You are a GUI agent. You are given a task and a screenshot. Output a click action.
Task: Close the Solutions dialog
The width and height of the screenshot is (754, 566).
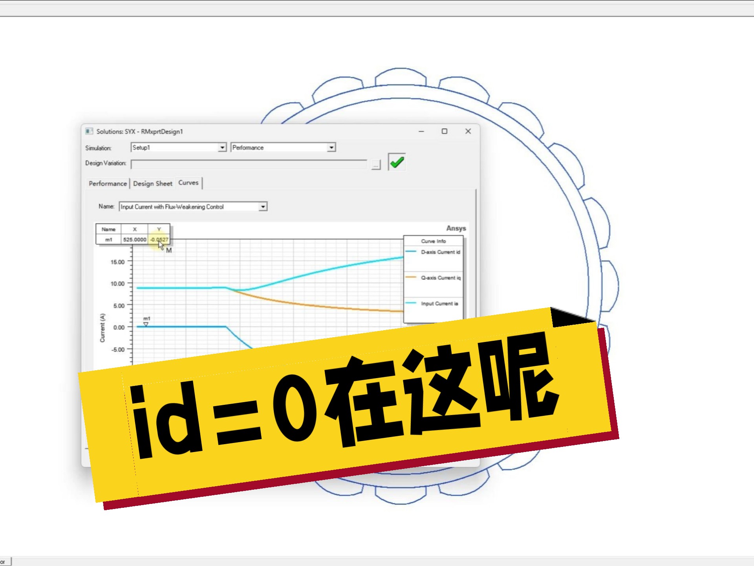point(468,131)
